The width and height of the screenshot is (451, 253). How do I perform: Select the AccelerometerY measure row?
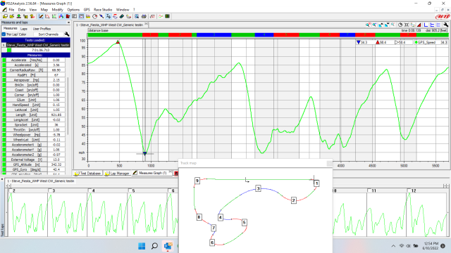pyautogui.click(x=34, y=150)
